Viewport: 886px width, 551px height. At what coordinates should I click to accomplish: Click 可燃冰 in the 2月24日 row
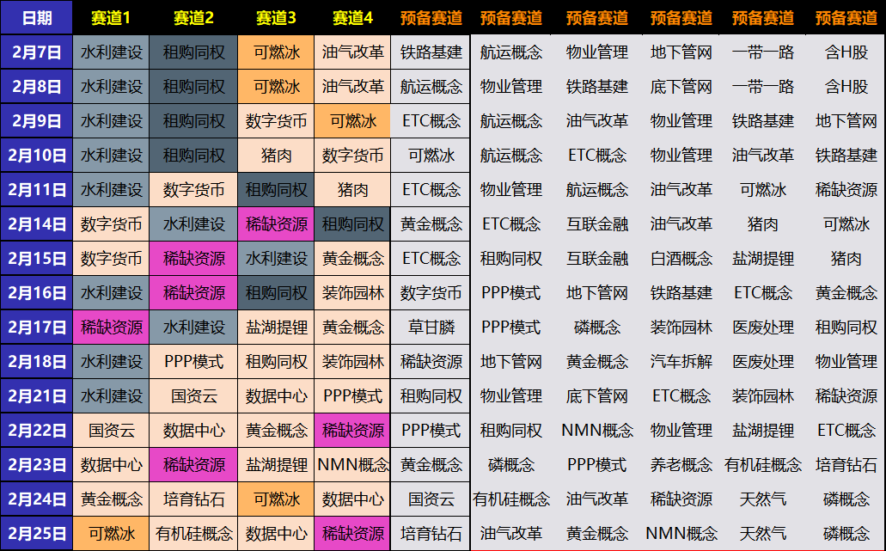click(276, 499)
